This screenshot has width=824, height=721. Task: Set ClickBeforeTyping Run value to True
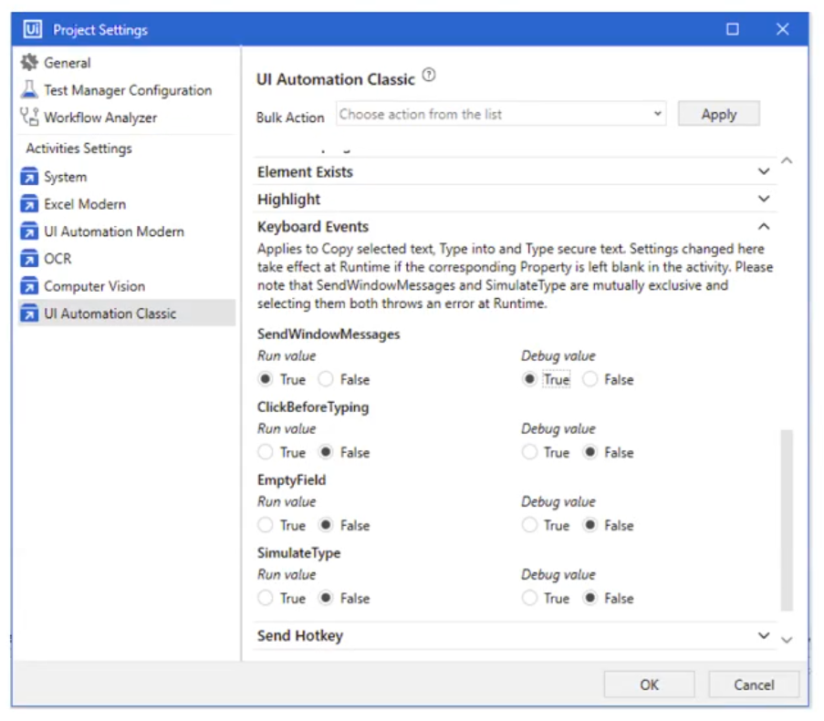click(x=266, y=452)
